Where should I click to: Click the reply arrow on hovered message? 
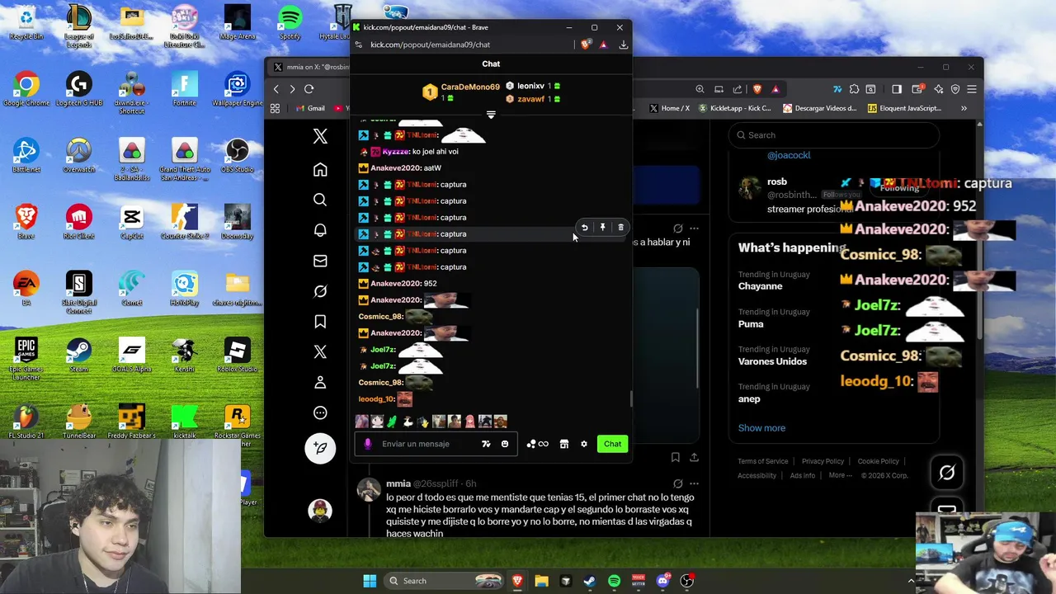584,228
